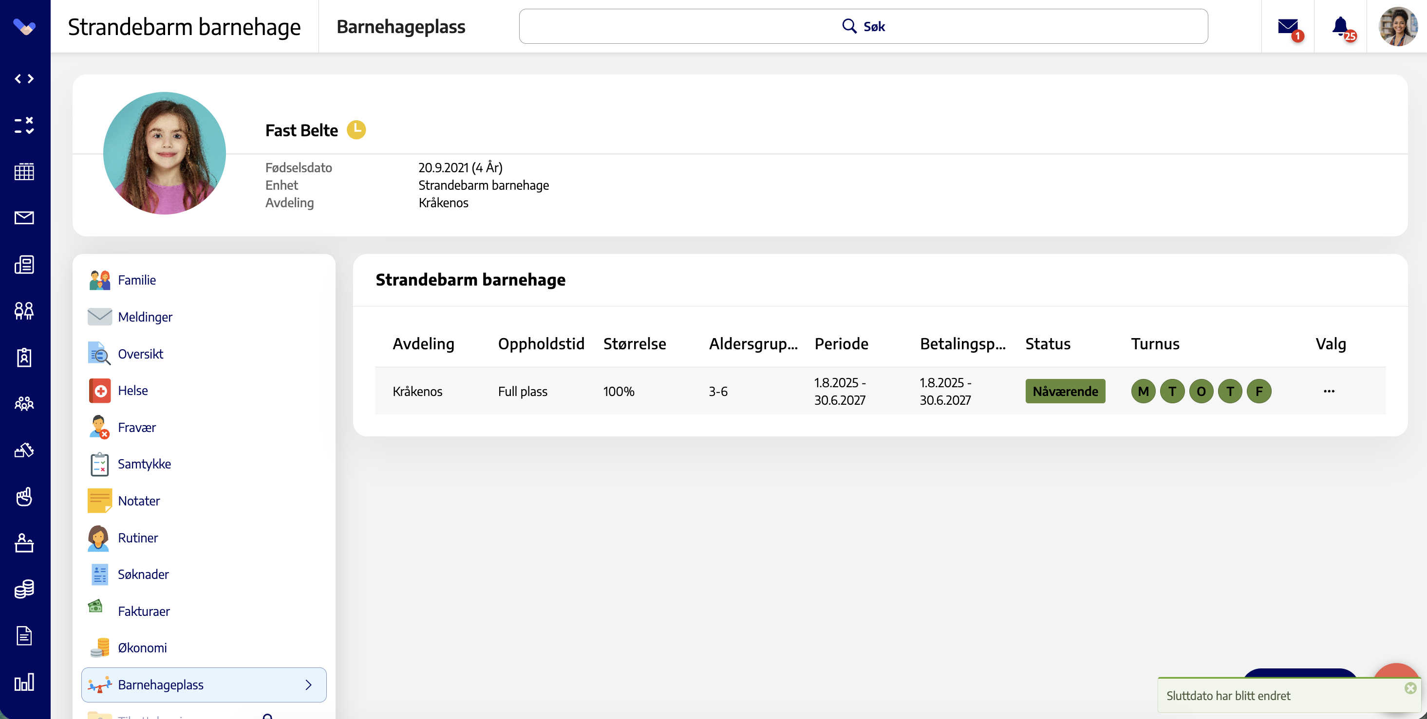This screenshot has height=719, width=1427.
Task: Toggle sidebar with the angle brackets icon
Action: pos(24,79)
